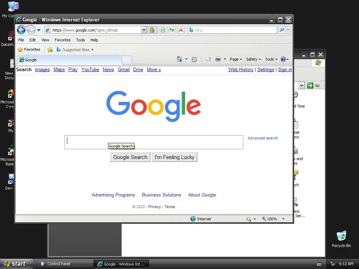The height and width of the screenshot is (269, 359).
Task: Open Suggested Sites dropdown
Action: point(75,50)
